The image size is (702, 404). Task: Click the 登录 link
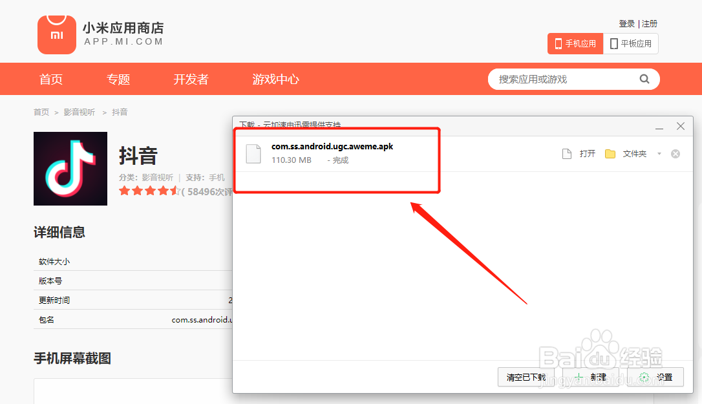click(x=627, y=24)
